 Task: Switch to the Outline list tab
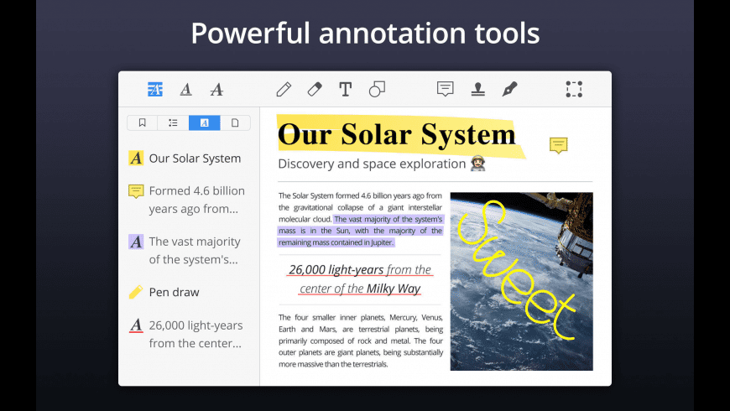coord(173,122)
